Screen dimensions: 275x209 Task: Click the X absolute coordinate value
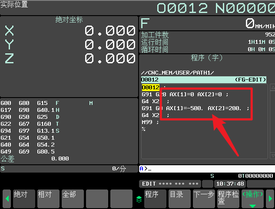coord(110,31)
